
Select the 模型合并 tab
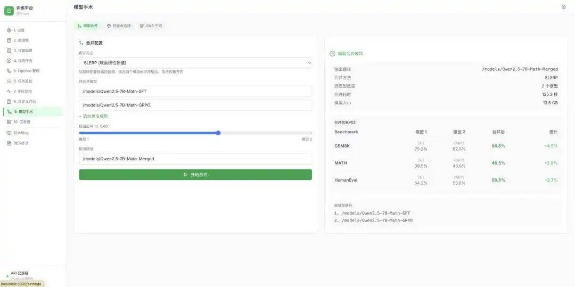coord(88,26)
